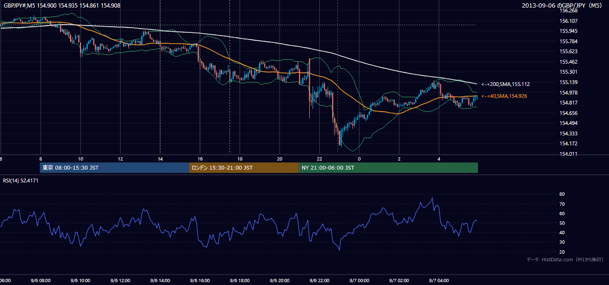This screenshot has height=285, width=609.
Task: Click price axis value 155.945
Action: (x=568, y=31)
